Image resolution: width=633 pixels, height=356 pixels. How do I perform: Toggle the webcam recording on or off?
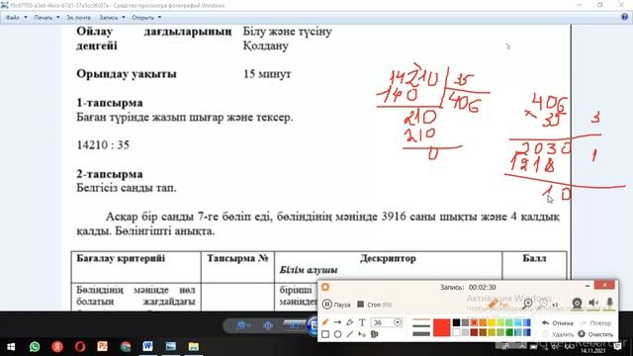click(577, 304)
